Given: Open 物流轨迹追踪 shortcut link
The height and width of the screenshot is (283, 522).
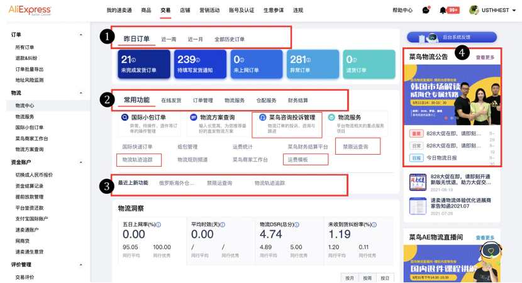Looking at the screenshot, I should point(138,160).
